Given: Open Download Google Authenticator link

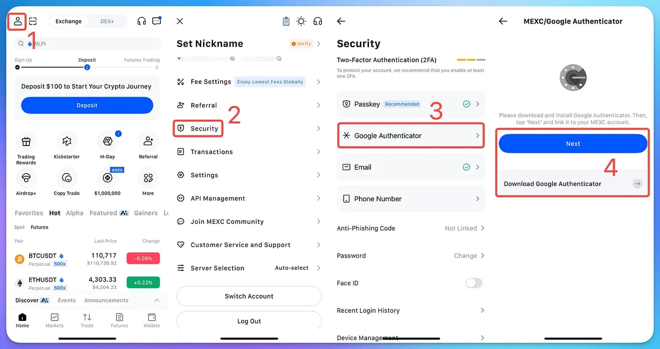Looking at the screenshot, I should tap(573, 184).
